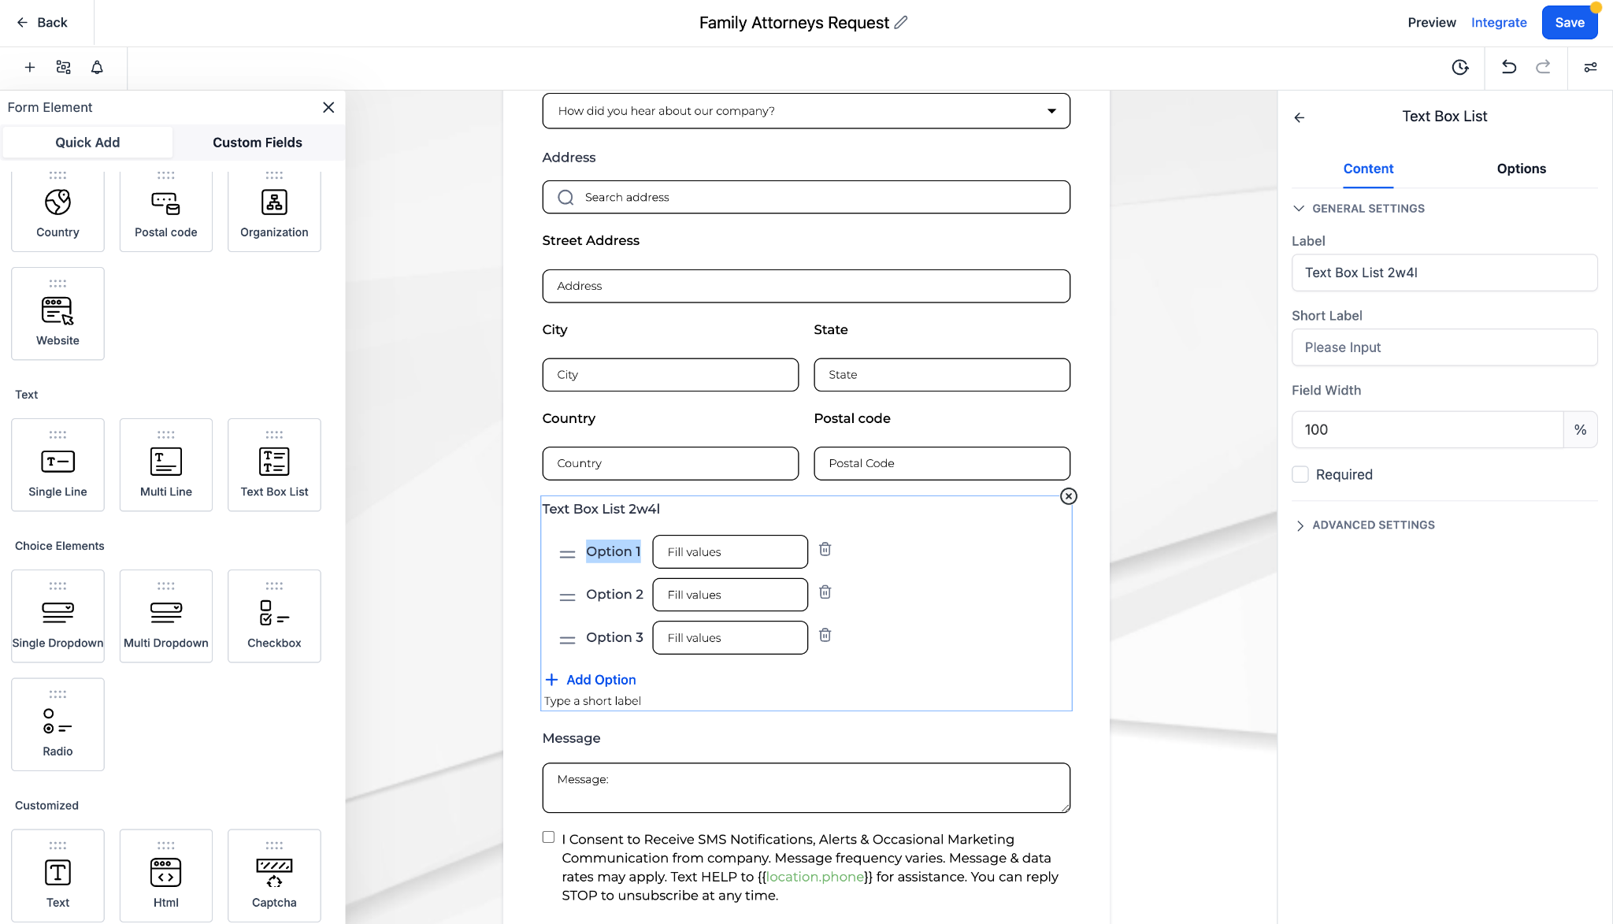Open 'How did you hear' dropdown
The image size is (1613, 924).
pos(806,111)
